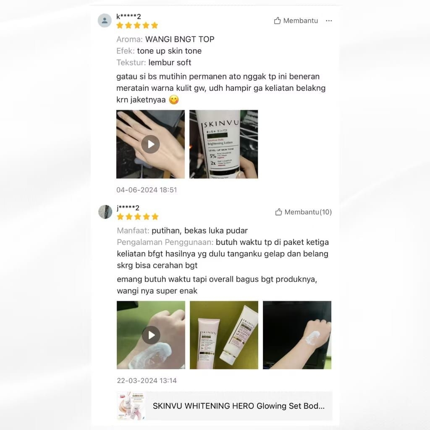430x430 pixels.
Task: Open the SKINVU Brightening Lotion tube photo
Action: pos(223,144)
